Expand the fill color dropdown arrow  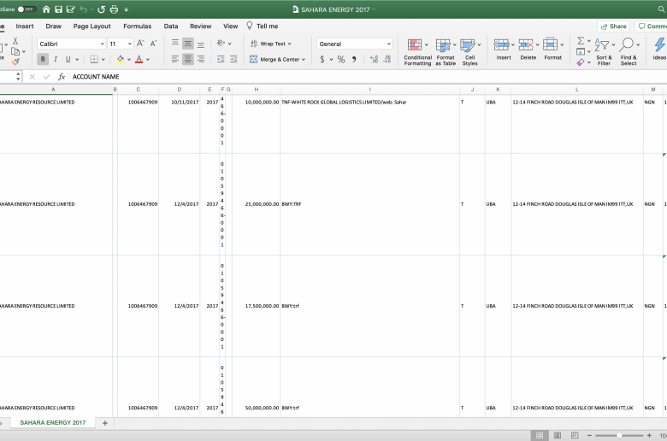pyautogui.click(x=129, y=60)
